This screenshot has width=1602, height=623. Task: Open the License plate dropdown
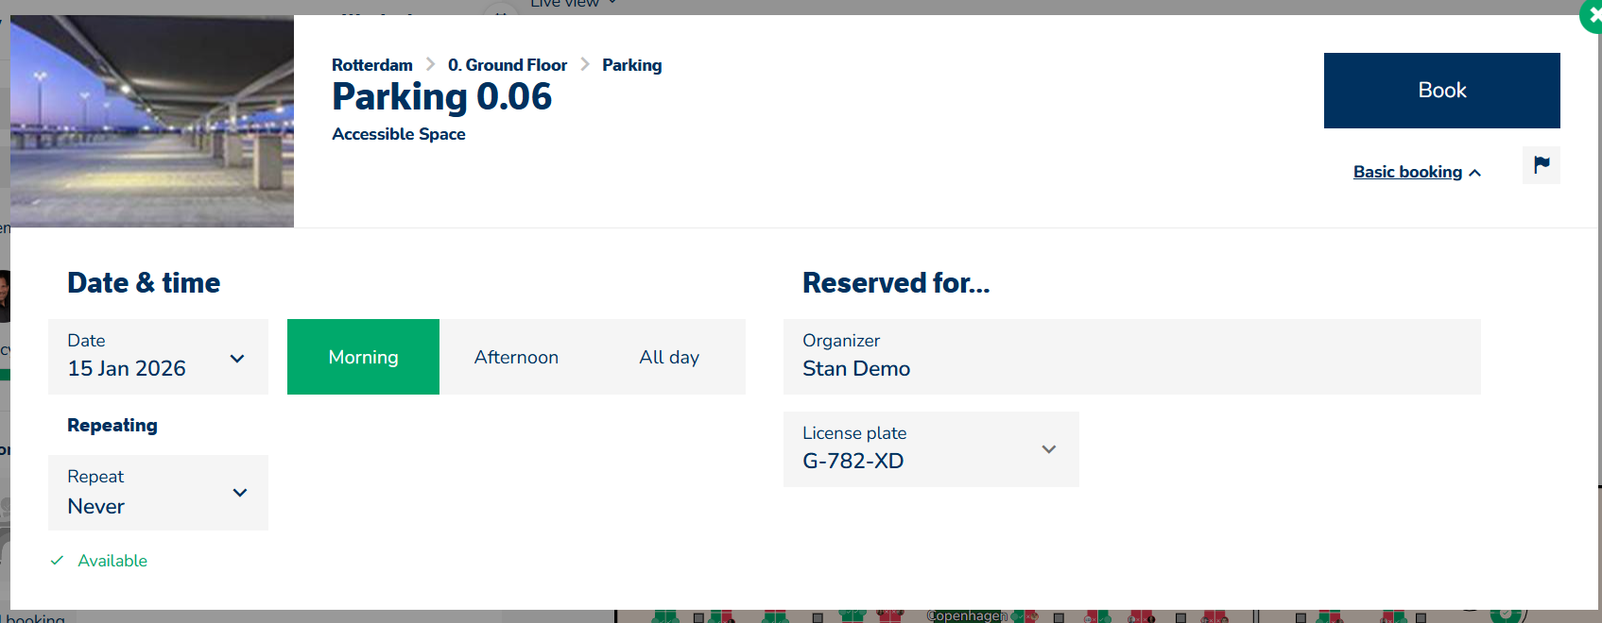click(x=930, y=449)
